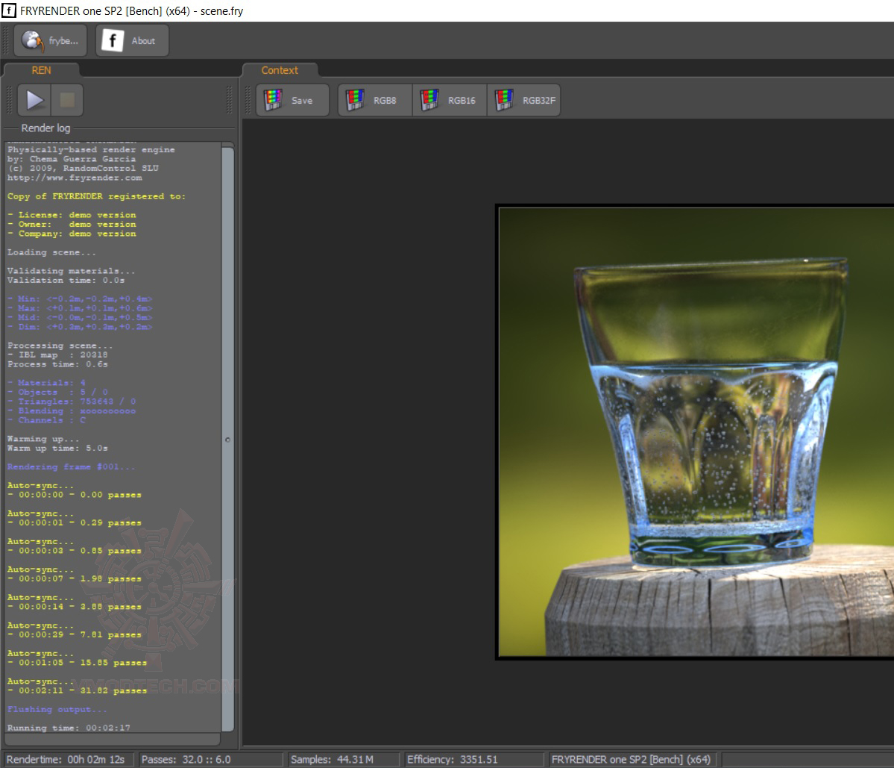Save the rendered image
The height and width of the screenshot is (768, 894).
(292, 101)
